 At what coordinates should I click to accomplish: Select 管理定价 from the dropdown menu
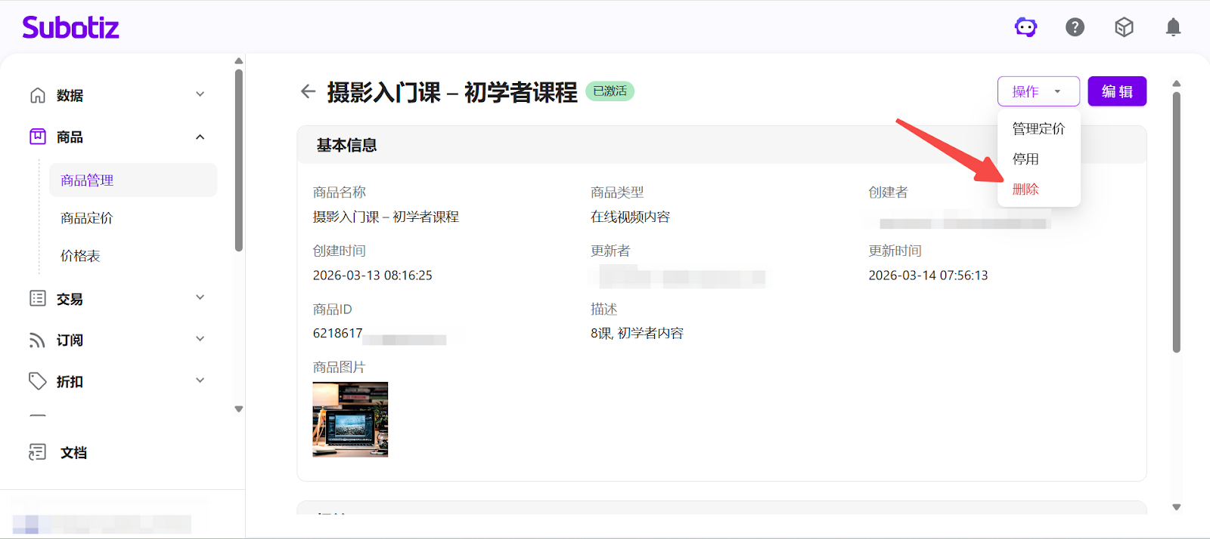1038,129
